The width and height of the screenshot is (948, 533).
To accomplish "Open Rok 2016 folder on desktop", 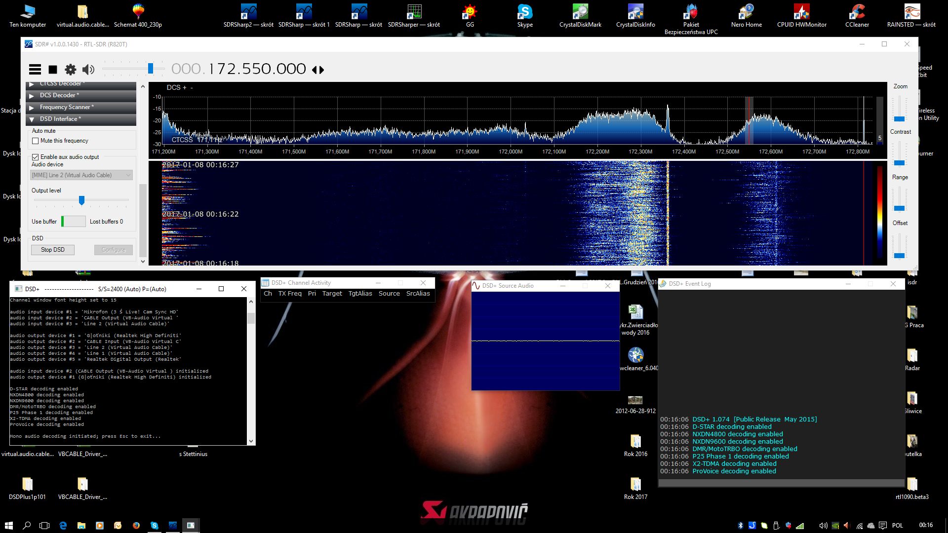I will (x=635, y=445).
